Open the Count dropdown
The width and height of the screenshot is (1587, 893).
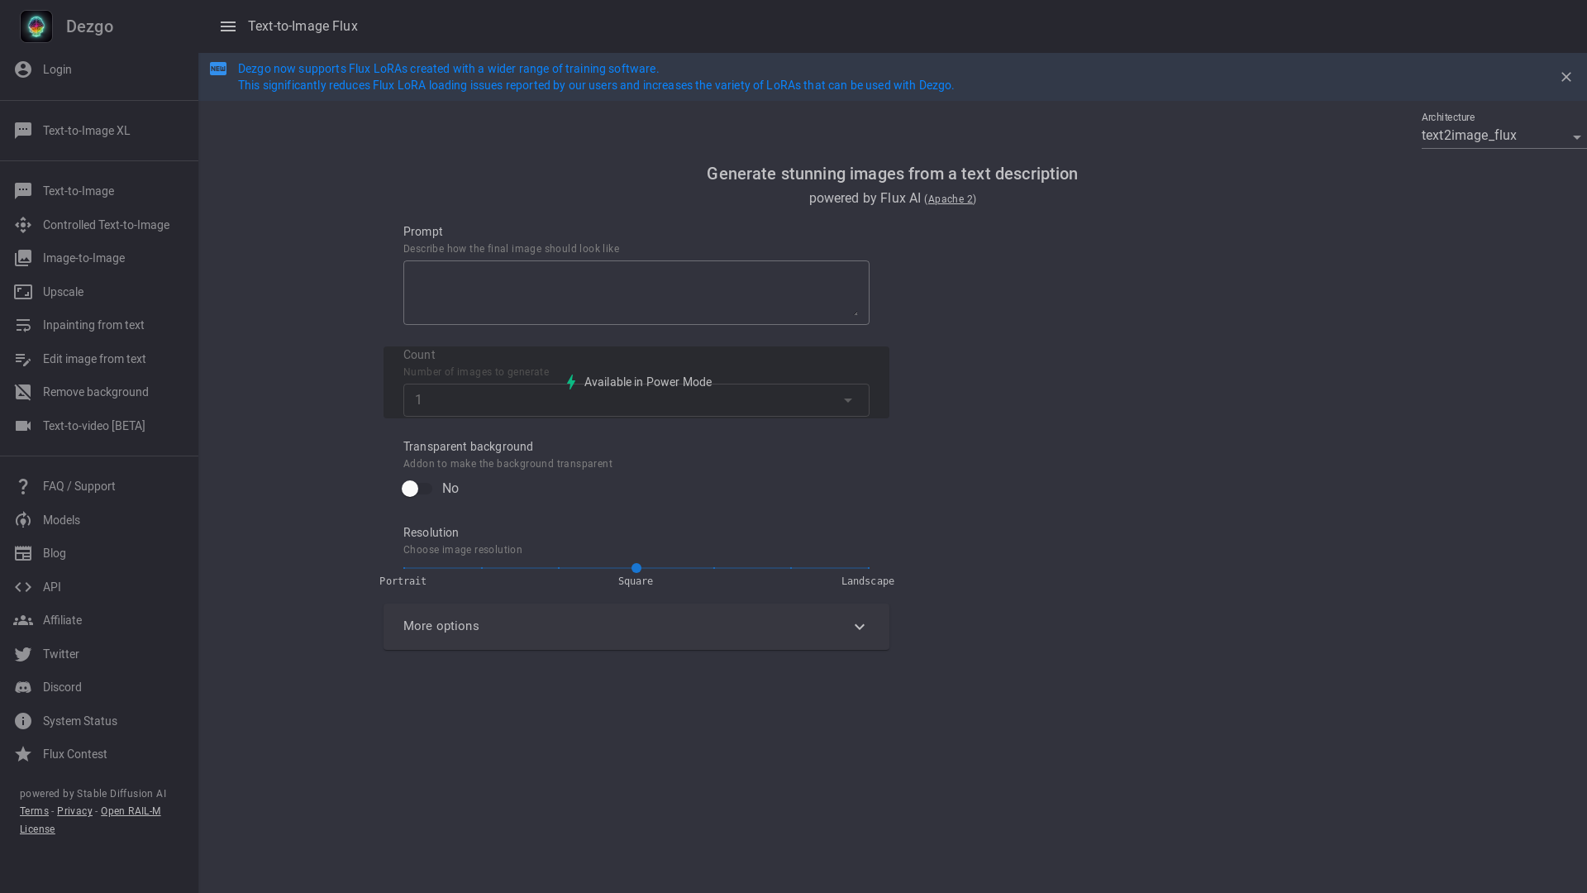pyautogui.click(x=636, y=400)
